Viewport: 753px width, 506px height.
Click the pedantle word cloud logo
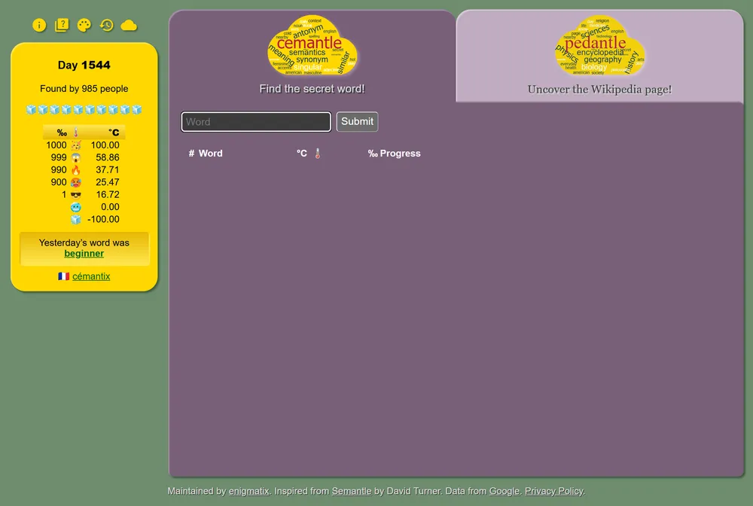click(599, 46)
